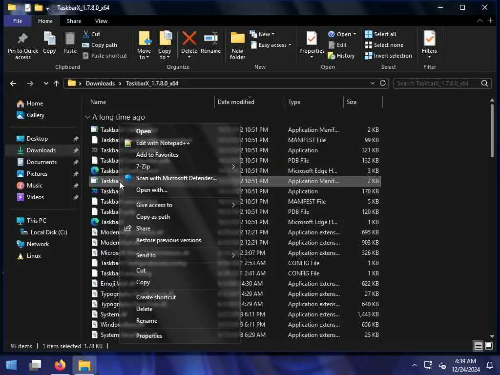Switch to the View tab
Screen dimensions: 500x375
point(101,21)
